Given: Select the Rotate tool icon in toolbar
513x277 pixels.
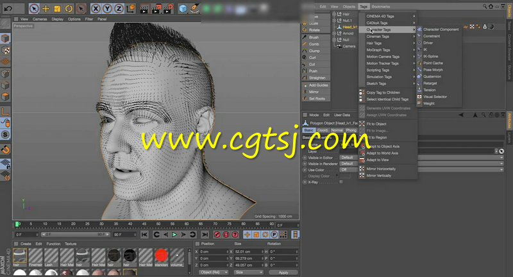Looking at the screenshot, I should tap(69, 8).
